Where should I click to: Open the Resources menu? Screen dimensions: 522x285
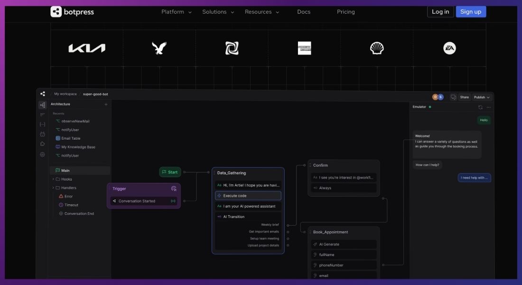pos(262,12)
